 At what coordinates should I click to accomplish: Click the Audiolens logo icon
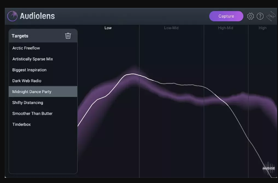[12, 16]
